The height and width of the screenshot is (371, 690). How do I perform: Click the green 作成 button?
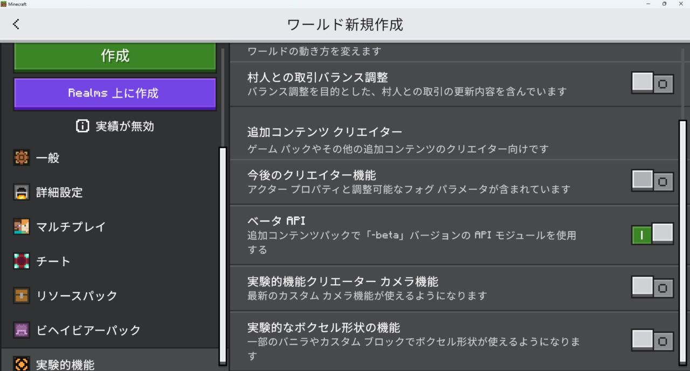click(115, 57)
